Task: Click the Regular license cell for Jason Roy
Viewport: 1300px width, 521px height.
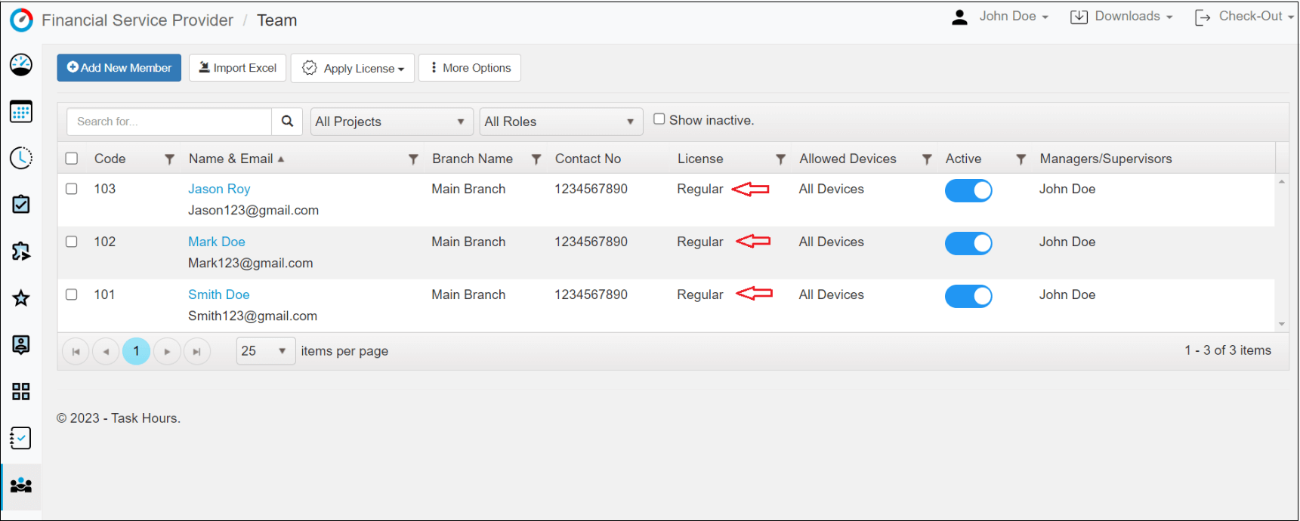Action: click(x=700, y=189)
